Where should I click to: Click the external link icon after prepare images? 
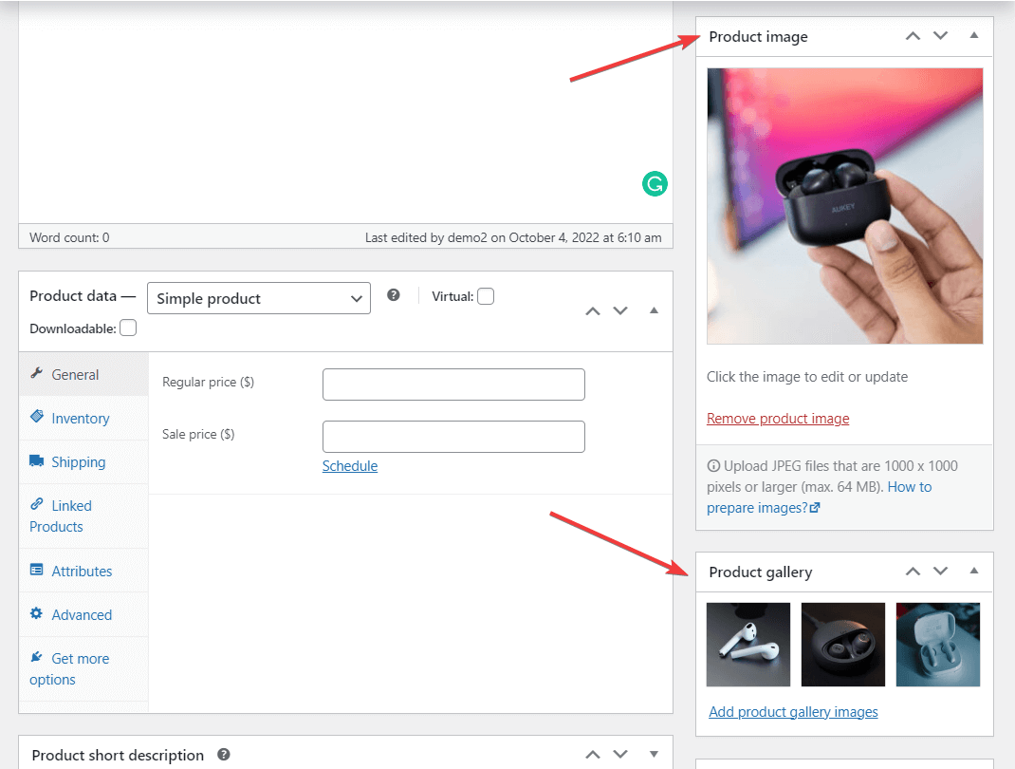[815, 508]
